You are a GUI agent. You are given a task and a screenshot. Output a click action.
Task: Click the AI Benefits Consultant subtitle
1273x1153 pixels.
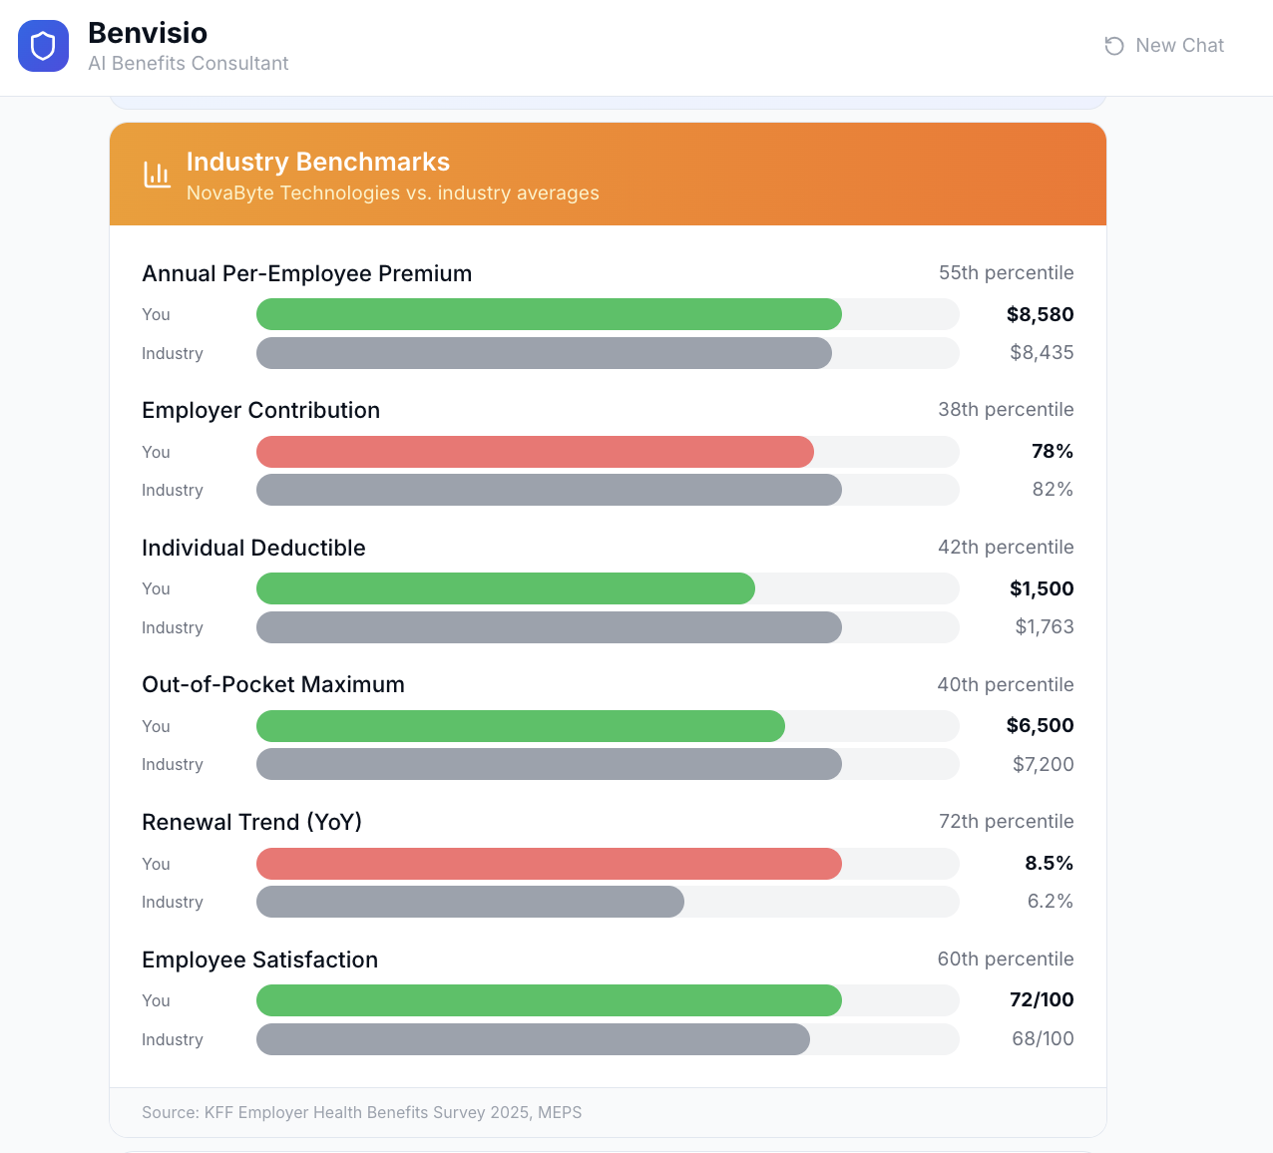(x=188, y=63)
